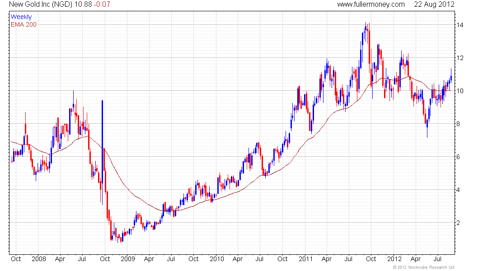Click the price value 10.88 in the title
This screenshot has width=497, height=271.
[x=83, y=5]
